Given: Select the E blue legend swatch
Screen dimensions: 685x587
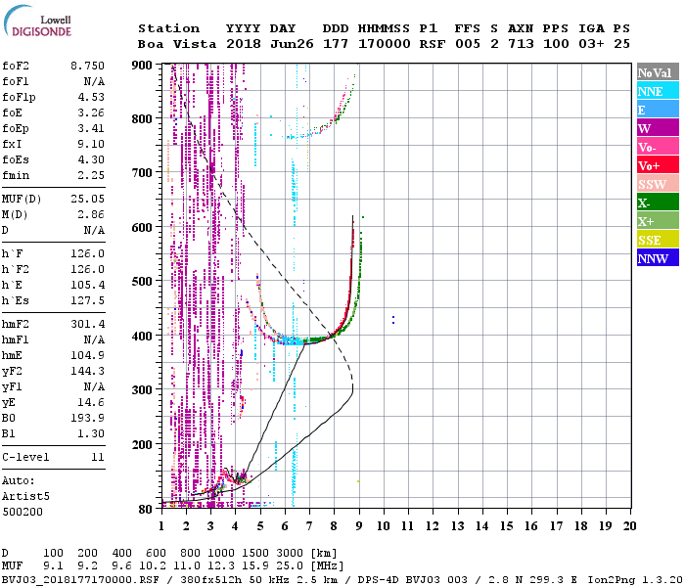Looking at the screenshot, I should 658,110.
